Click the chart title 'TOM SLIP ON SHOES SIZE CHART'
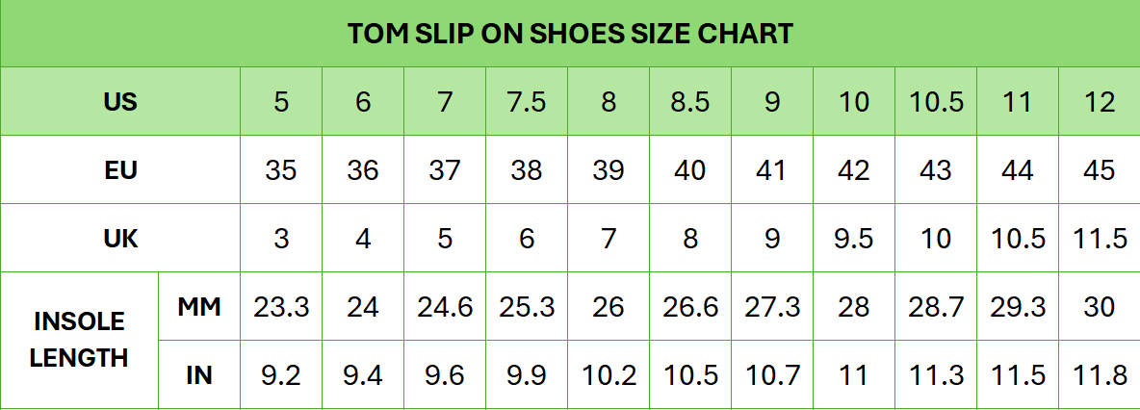Screen dimensions: 1140x410 point(570,34)
